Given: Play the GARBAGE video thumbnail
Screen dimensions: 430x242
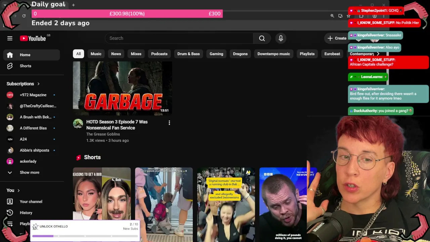Looking at the screenshot, I should coord(122,88).
